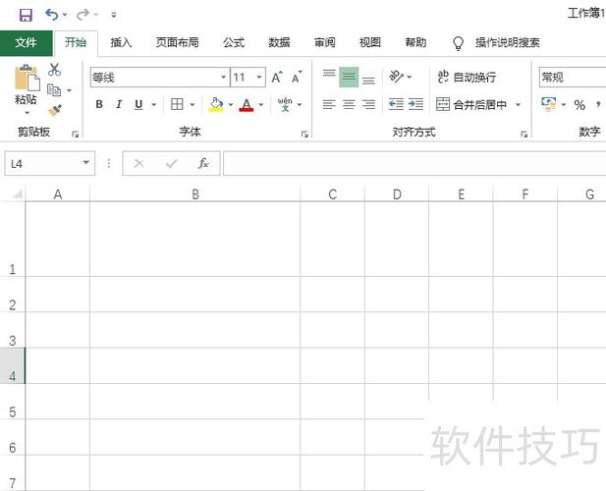Click the Increase Font Size icon
The image size is (606, 491).
[277, 78]
